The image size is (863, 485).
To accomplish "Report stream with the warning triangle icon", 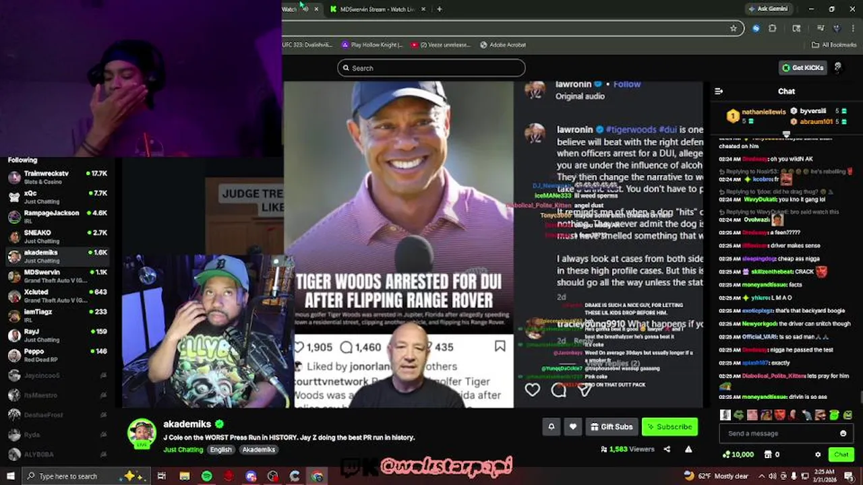I will [x=688, y=449].
